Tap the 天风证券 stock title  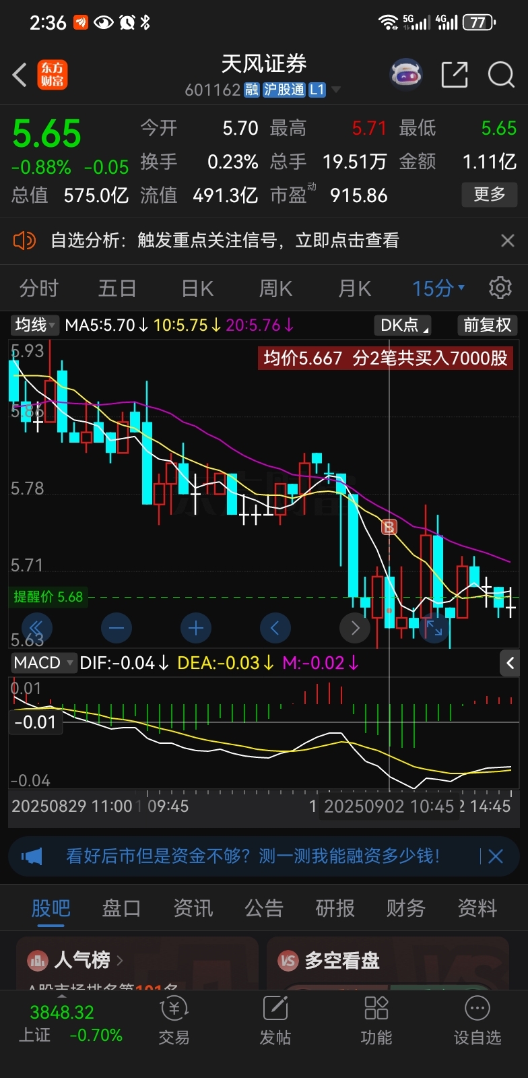click(x=264, y=64)
